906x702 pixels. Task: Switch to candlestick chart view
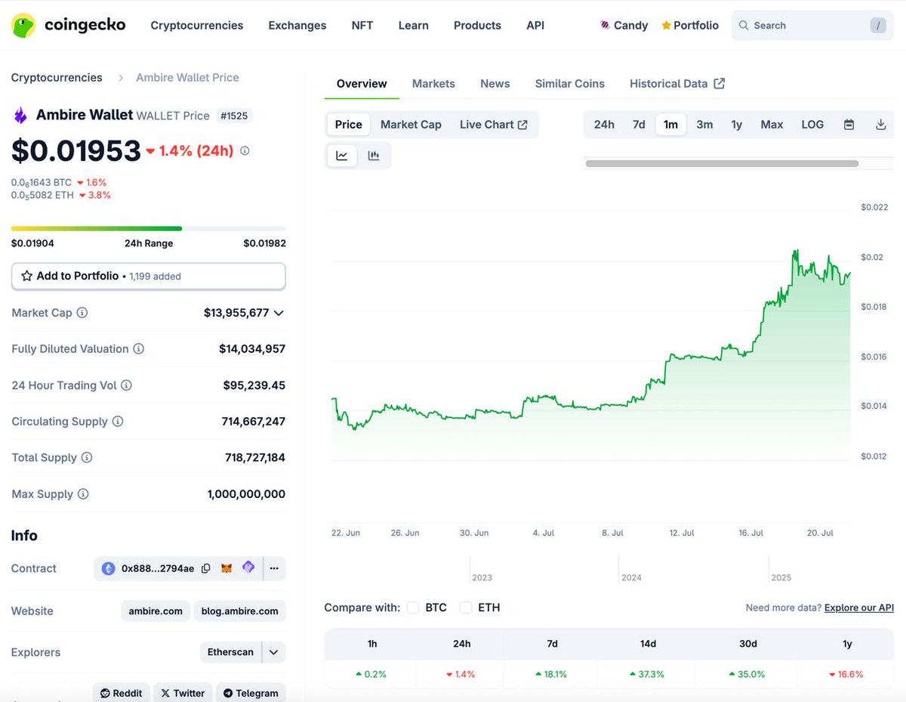click(x=374, y=156)
